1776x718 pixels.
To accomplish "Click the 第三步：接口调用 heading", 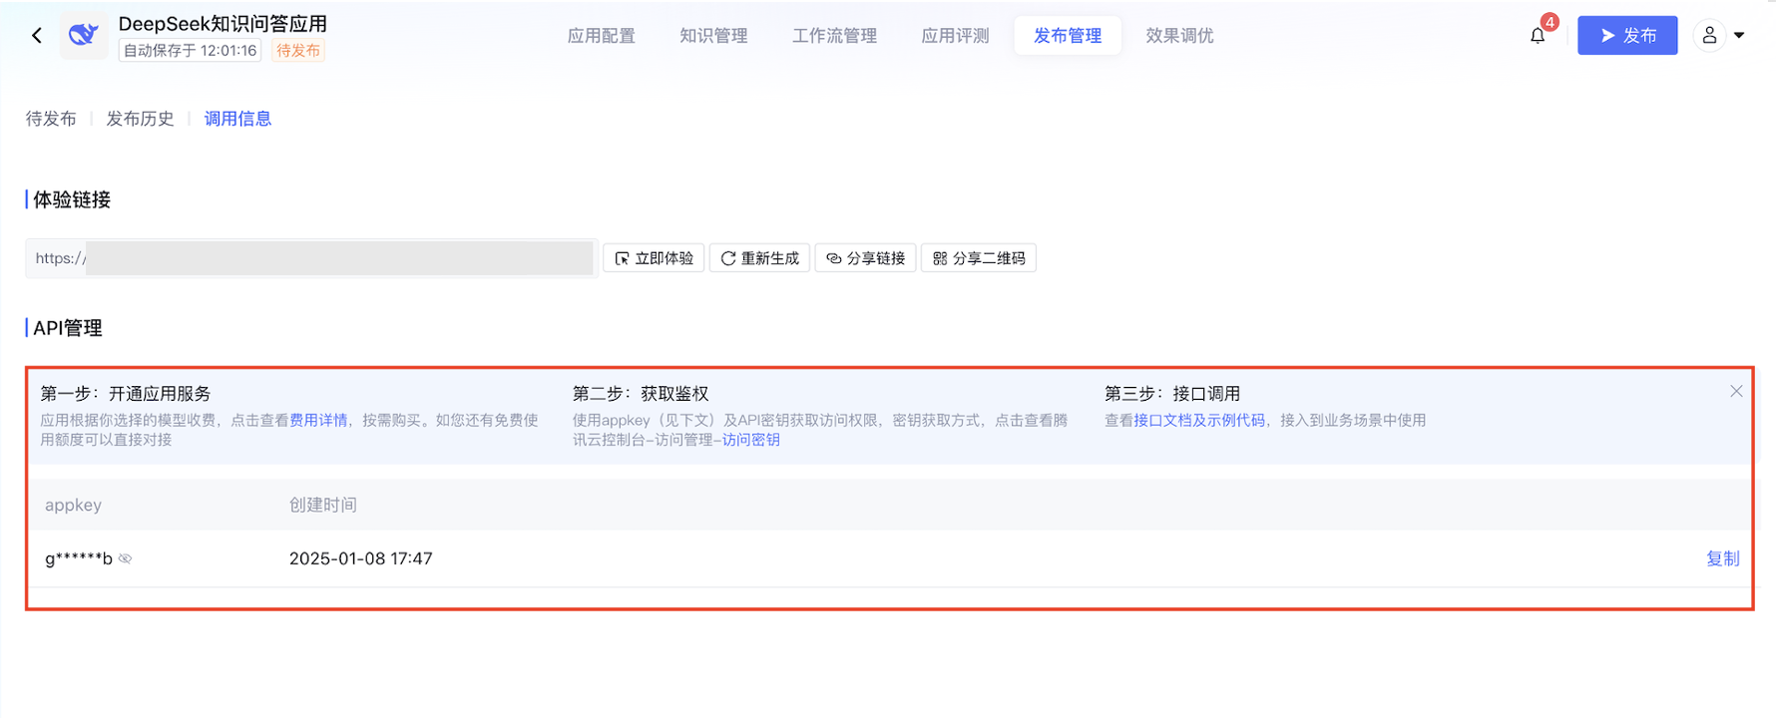I will click(1172, 394).
